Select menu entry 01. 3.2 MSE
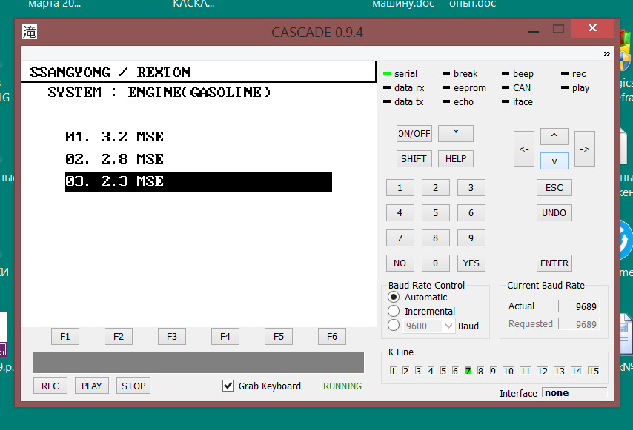 (x=115, y=137)
